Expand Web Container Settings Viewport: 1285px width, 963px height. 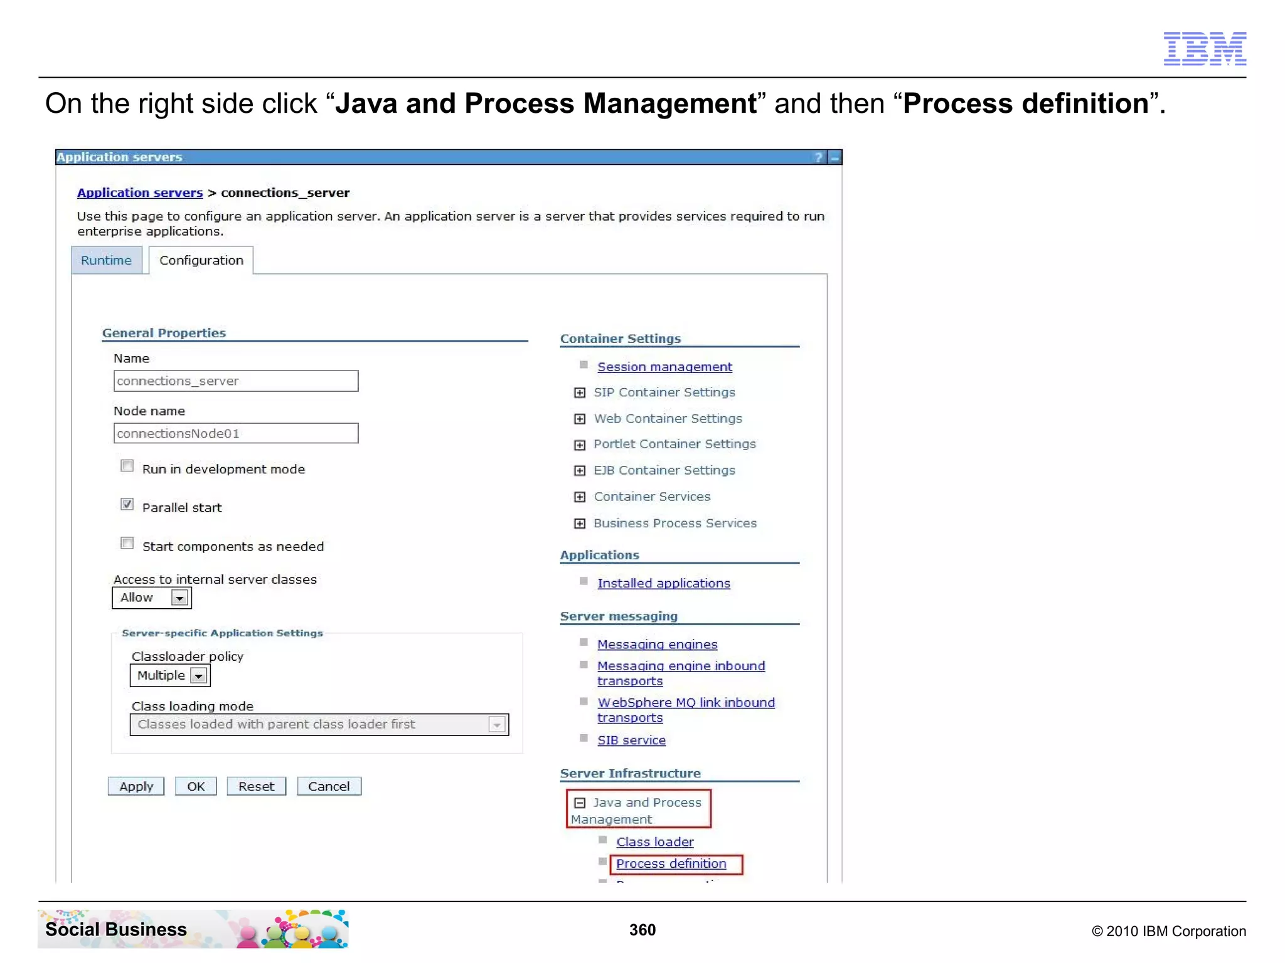pos(580,419)
